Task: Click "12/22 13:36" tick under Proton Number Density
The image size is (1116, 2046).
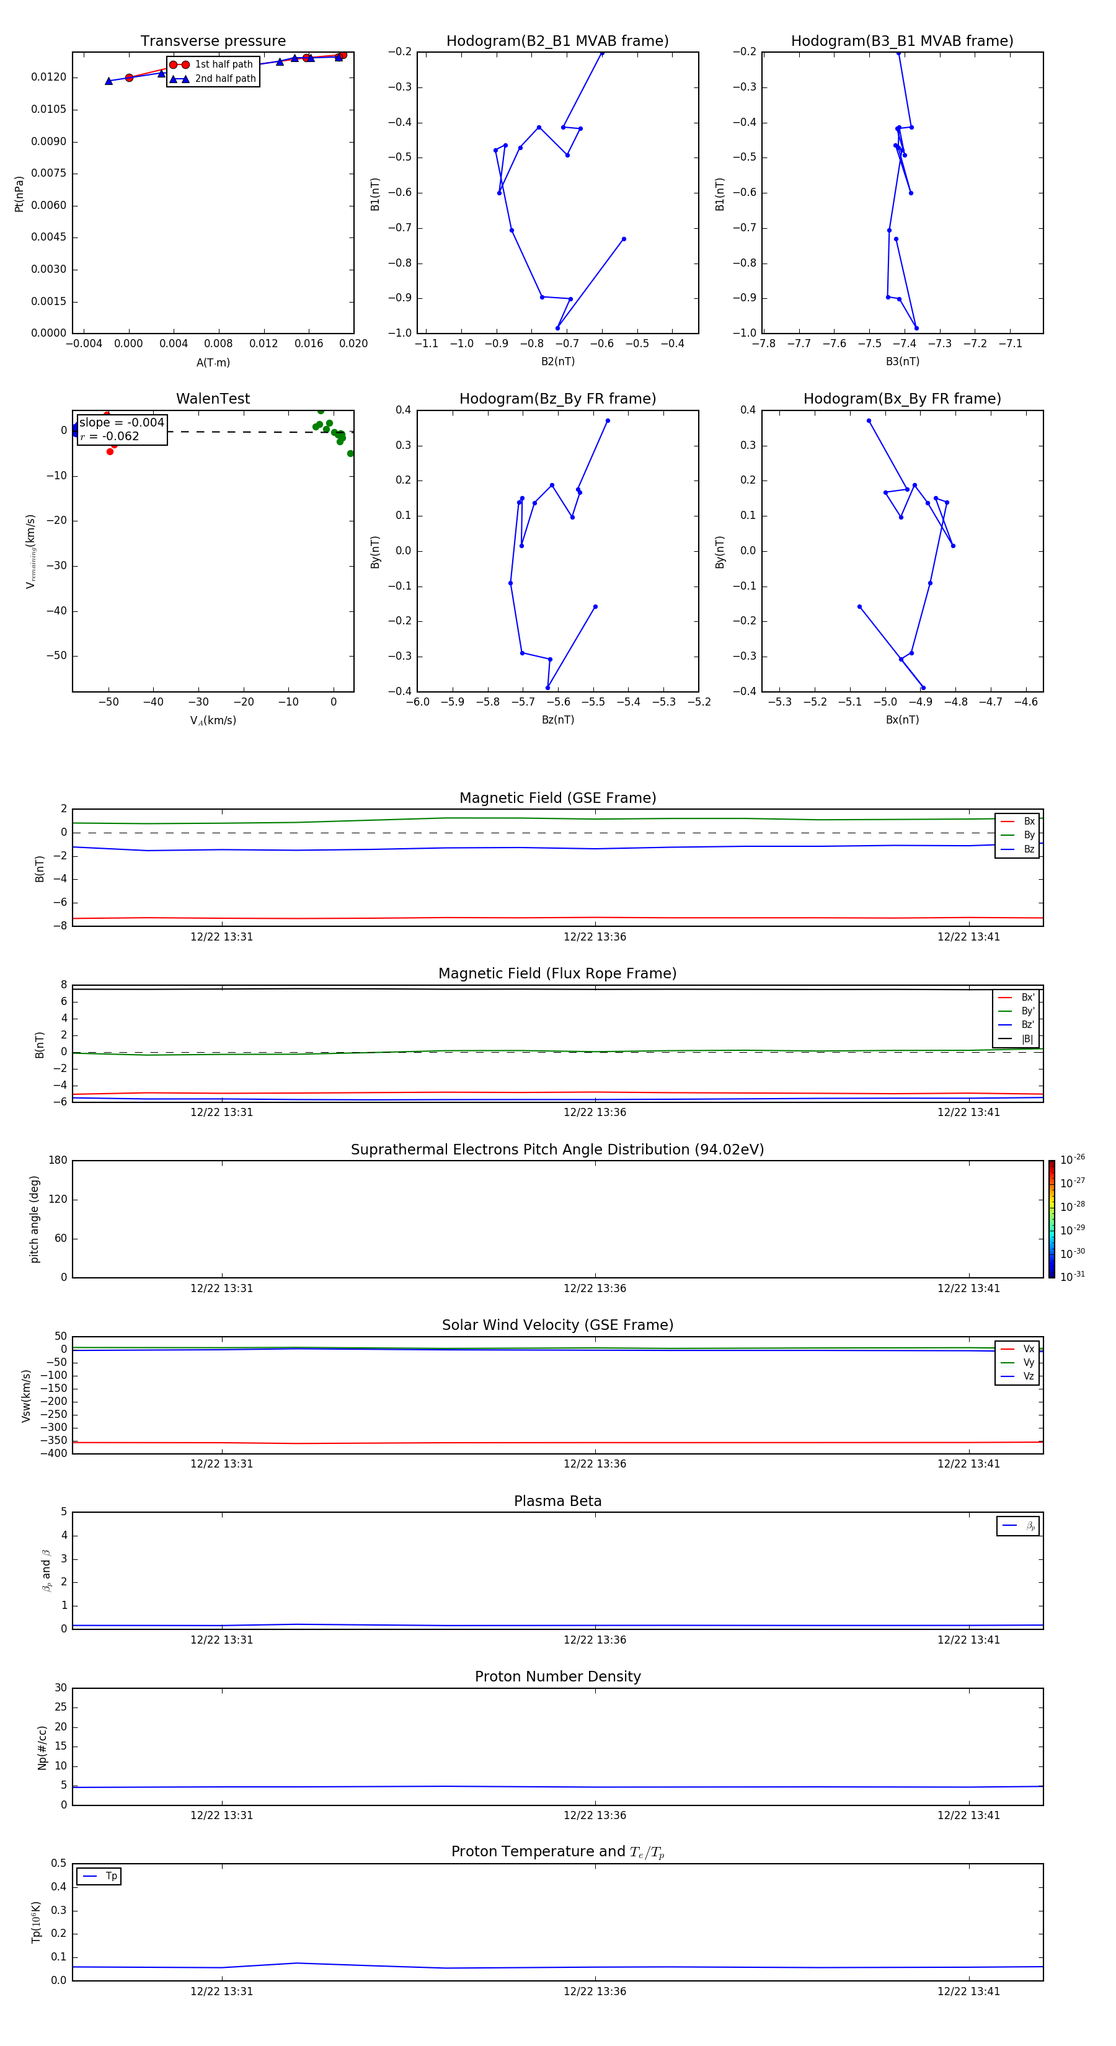Action: 595,1815
